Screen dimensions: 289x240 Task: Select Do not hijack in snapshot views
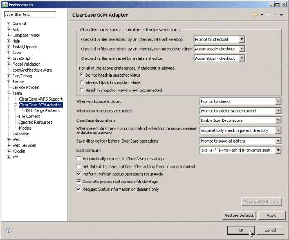82,75
